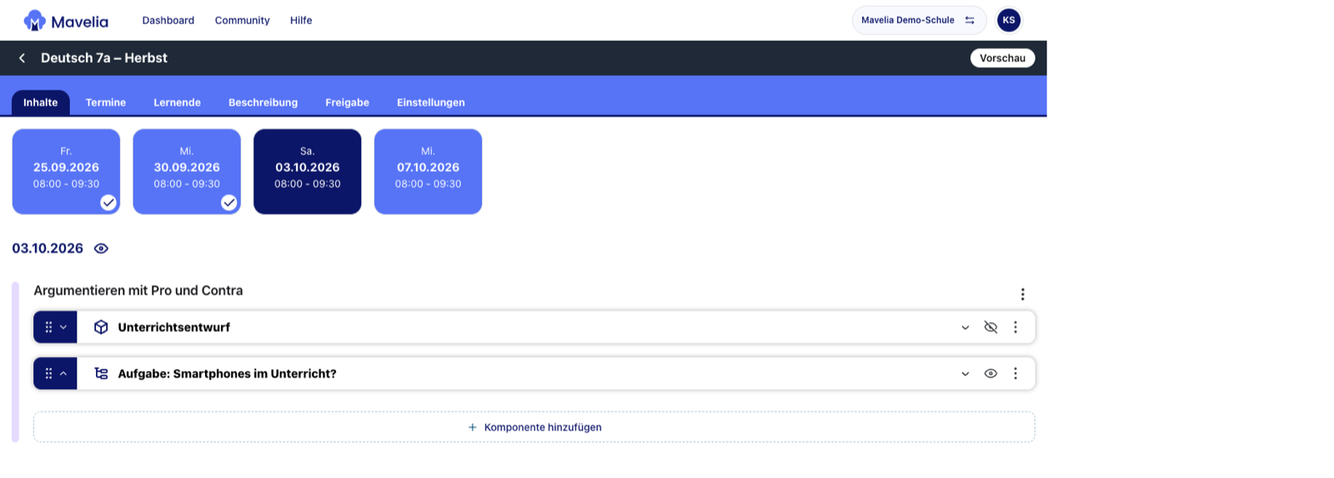Toggle visibility eye next to 03.10.2026 heading
The width and height of the screenshot is (1334, 478).
click(101, 249)
